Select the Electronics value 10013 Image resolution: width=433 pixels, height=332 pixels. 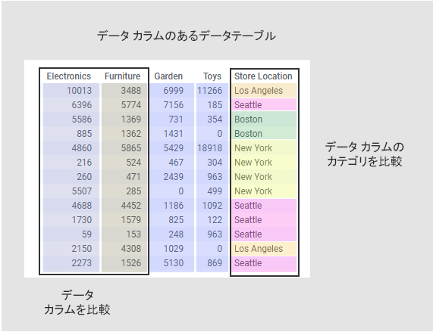(x=79, y=91)
